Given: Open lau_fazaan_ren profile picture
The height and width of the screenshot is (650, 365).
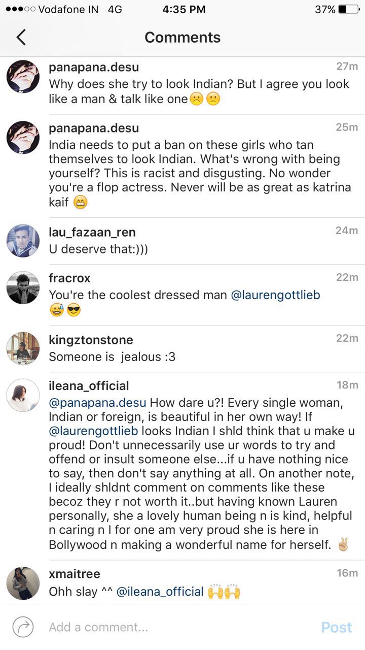Looking at the screenshot, I should click(x=23, y=241).
